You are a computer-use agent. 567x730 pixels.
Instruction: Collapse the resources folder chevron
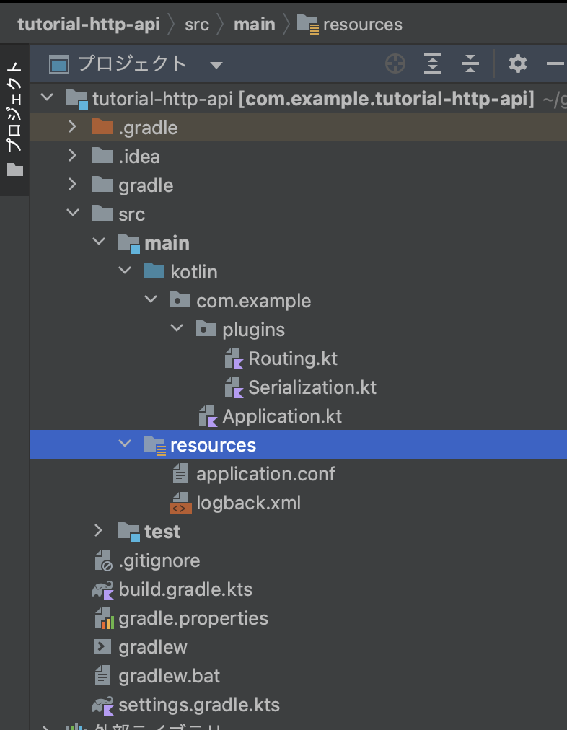[125, 443]
